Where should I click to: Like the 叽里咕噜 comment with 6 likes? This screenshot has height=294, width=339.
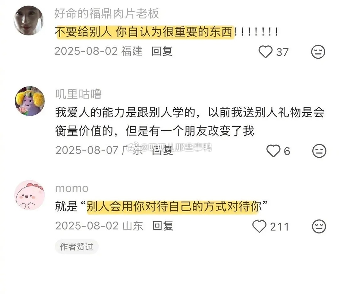click(273, 151)
